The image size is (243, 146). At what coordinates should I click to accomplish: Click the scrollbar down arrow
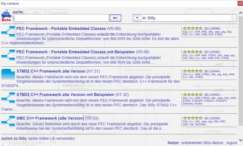pos(241,140)
